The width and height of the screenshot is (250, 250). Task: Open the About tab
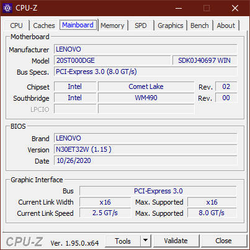[226, 25]
